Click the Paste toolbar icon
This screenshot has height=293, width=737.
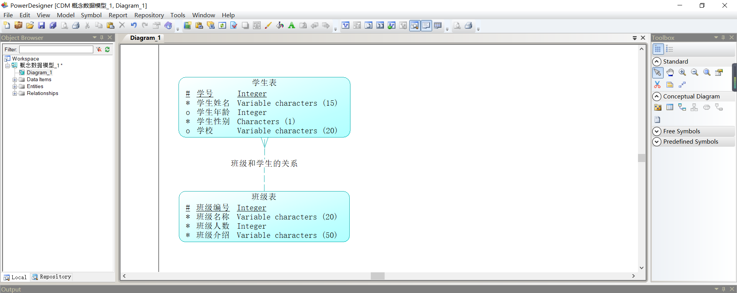coord(111,26)
